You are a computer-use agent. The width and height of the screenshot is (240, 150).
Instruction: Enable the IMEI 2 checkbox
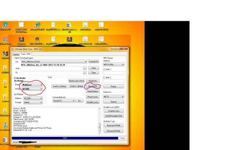104,78
